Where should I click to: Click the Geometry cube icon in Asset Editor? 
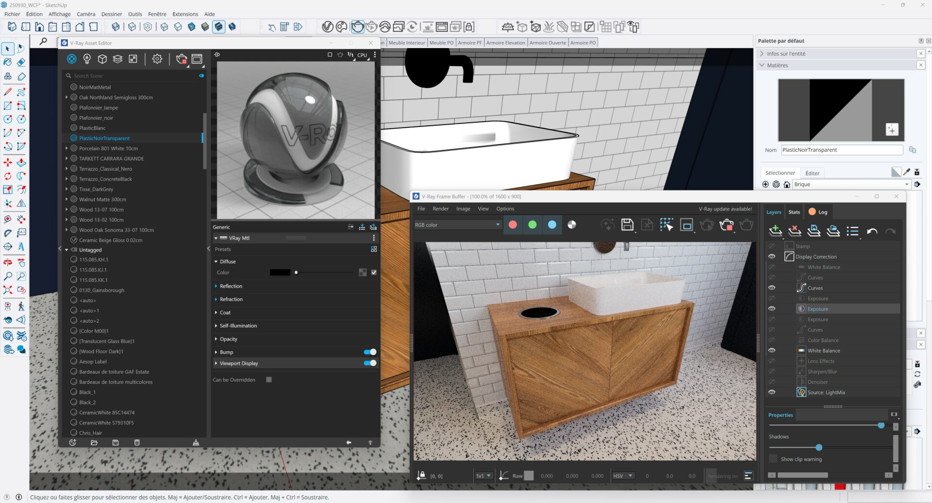(102, 59)
